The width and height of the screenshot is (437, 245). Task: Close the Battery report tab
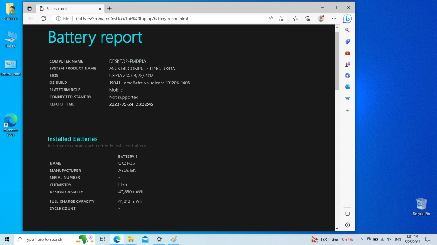coord(100,9)
